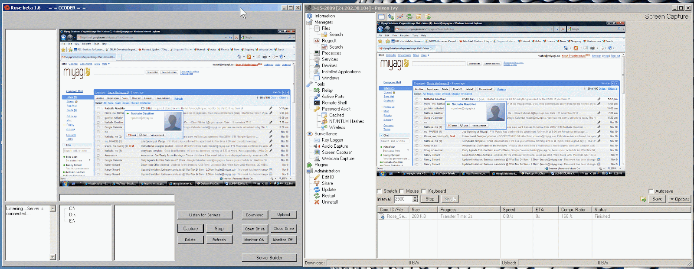This screenshot has width=694, height=269.
Task: Select the Processes icon in the tree
Action: (x=317, y=53)
